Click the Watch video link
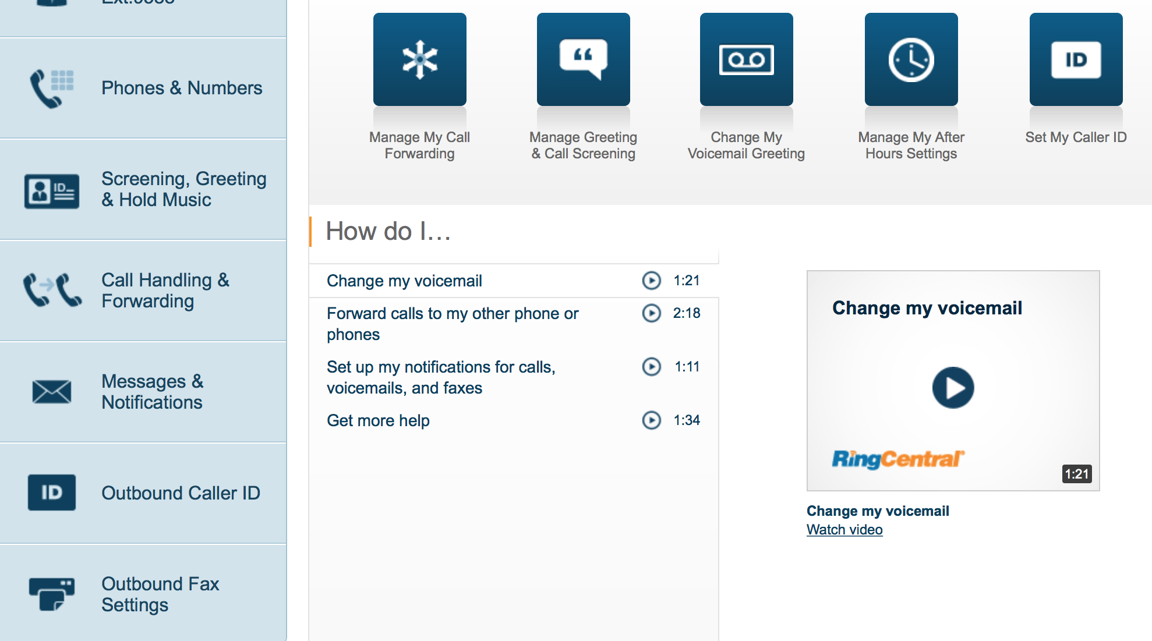 coord(844,530)
